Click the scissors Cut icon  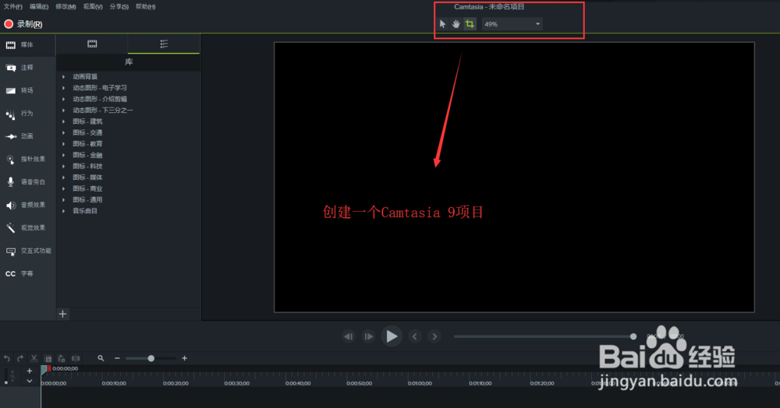[x=34, y=358]
